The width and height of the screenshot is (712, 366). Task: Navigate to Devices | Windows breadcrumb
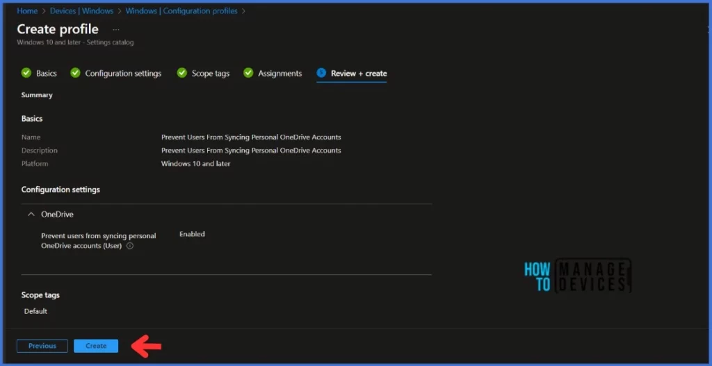click(82, 11)
